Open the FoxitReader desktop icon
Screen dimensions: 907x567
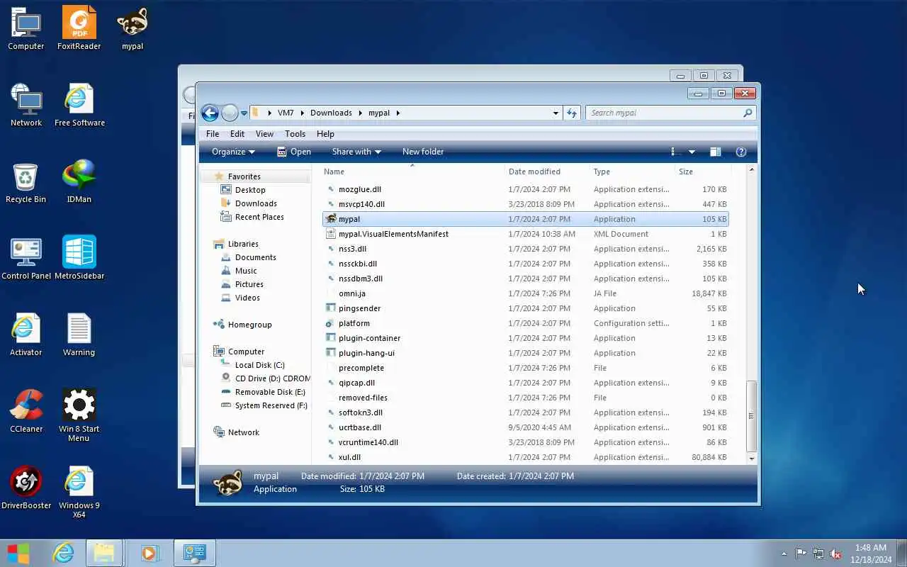point(79,29)
